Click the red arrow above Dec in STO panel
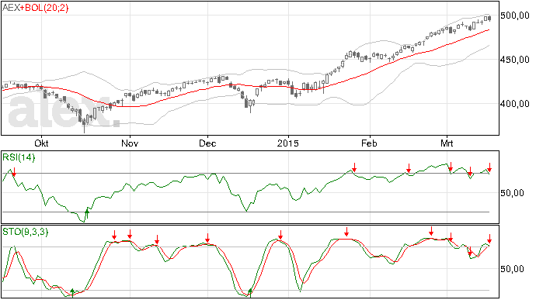 point(207,238)
